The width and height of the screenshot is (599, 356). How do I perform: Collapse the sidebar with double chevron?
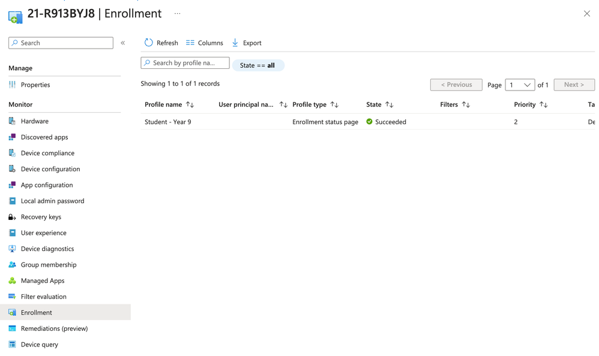click(x=123, y=43)
